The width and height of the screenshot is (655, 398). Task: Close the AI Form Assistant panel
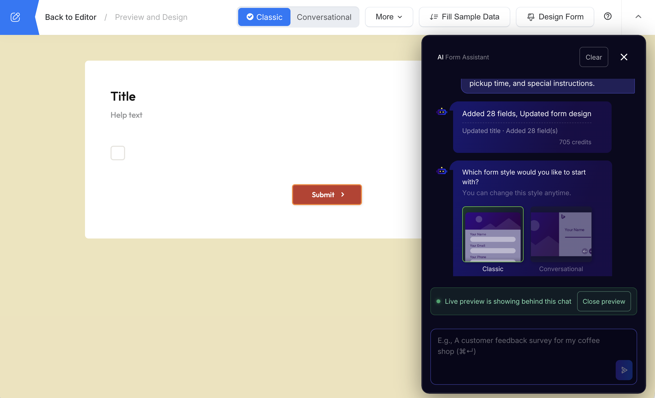coord(624,57)
